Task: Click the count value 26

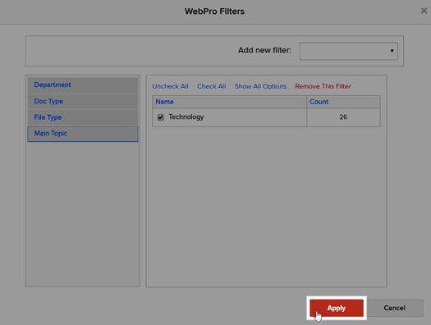Action: (x=343, y=117)
